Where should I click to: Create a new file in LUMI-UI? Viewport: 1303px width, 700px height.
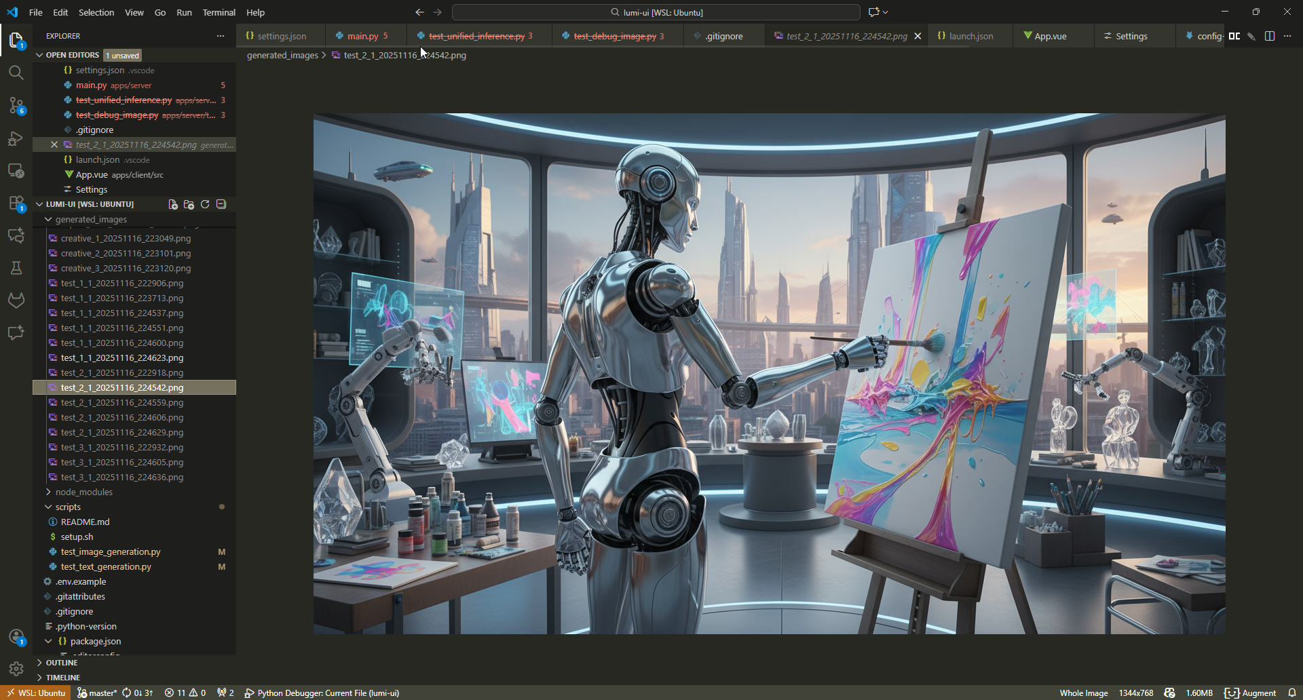tap(173, 204)
